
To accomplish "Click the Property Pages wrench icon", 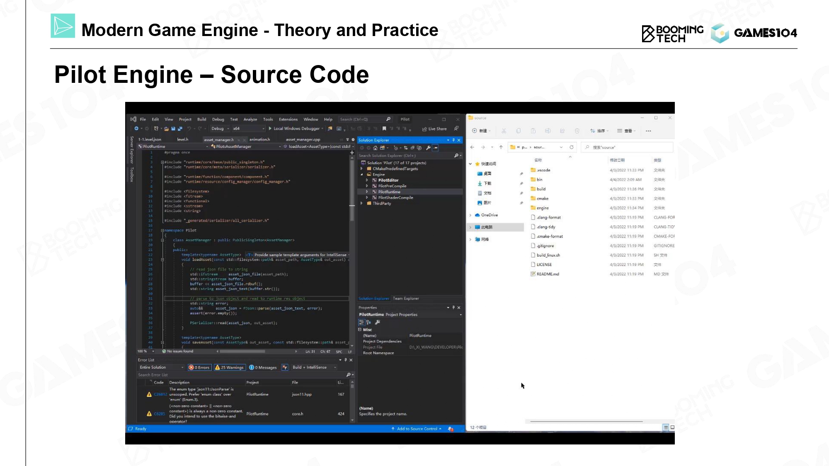I will (378, 322).
